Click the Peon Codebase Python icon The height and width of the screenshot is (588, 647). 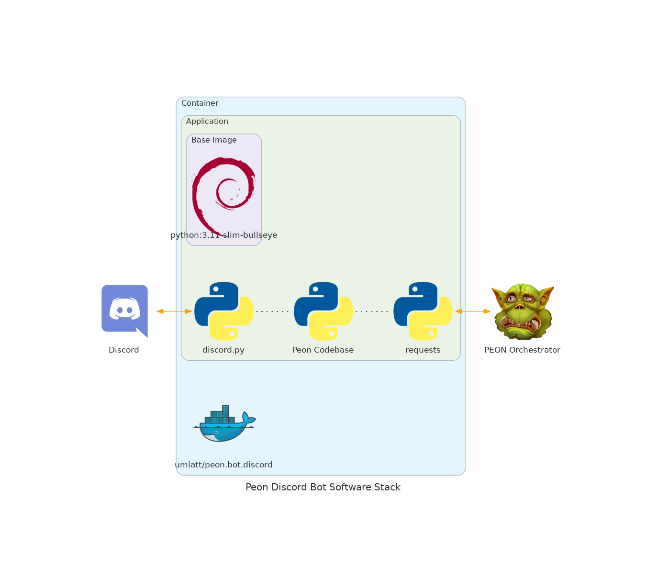[x=323, y=311]
